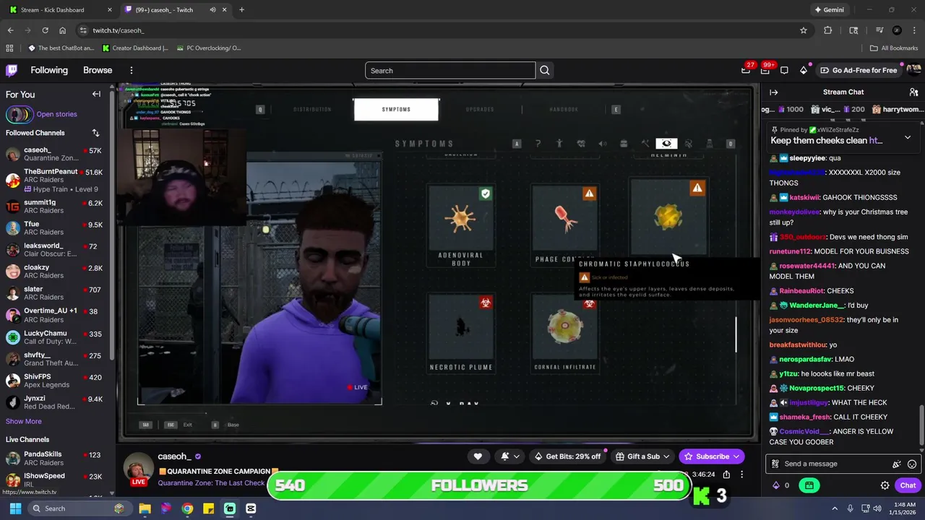Expand the Subscribe dropdown
This screenshot has height=520, width=925.
click(x=736, y=456)
